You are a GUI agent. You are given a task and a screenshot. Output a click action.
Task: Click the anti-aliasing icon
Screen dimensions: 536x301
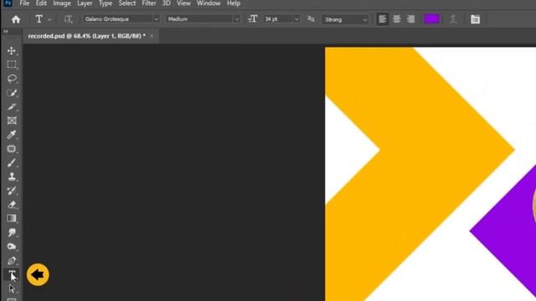tap(311, 19)
